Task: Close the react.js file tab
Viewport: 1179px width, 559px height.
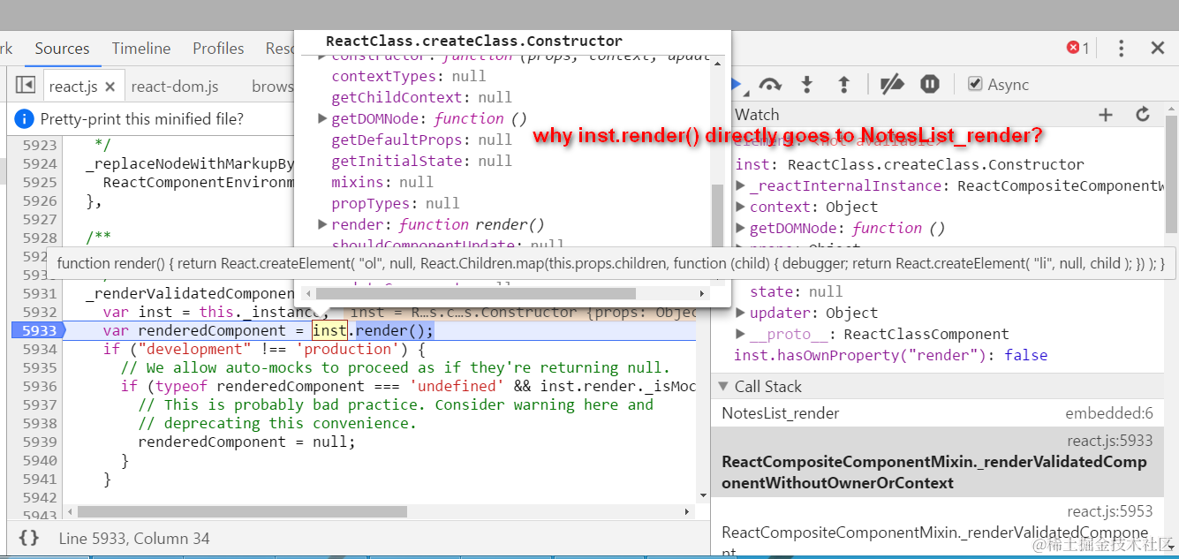Action: coord(110,87)
